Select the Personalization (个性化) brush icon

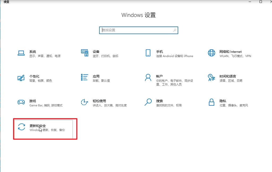21,78
